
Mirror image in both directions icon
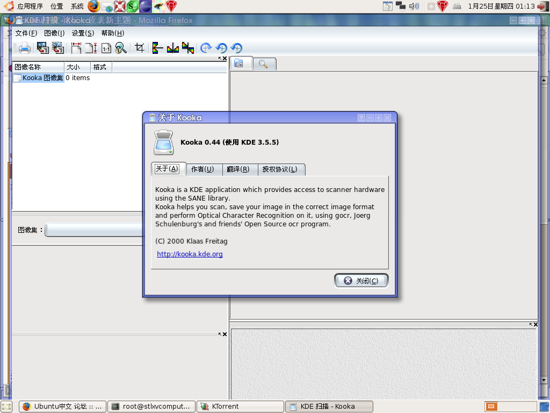point(188,48)
